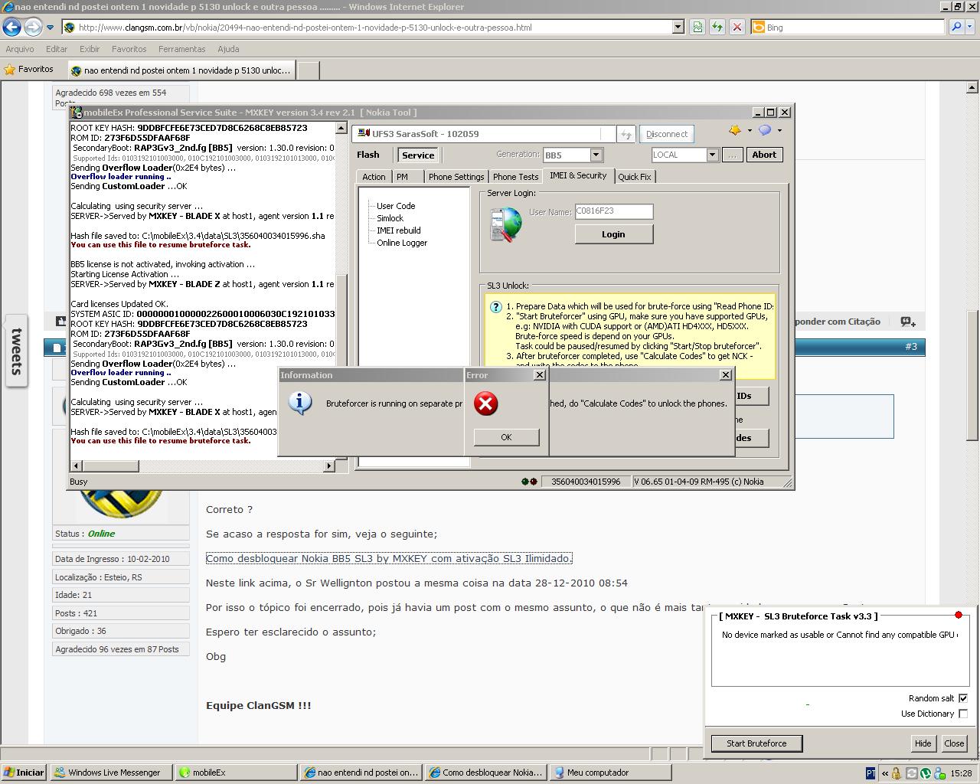Screen dimensions: 980x784
Task: Click the User Name input field
Action: [x=614, y=211]
